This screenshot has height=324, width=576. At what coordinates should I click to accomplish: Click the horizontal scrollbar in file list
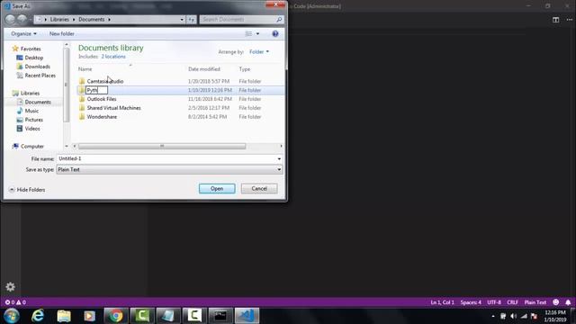tap(162, 146)
